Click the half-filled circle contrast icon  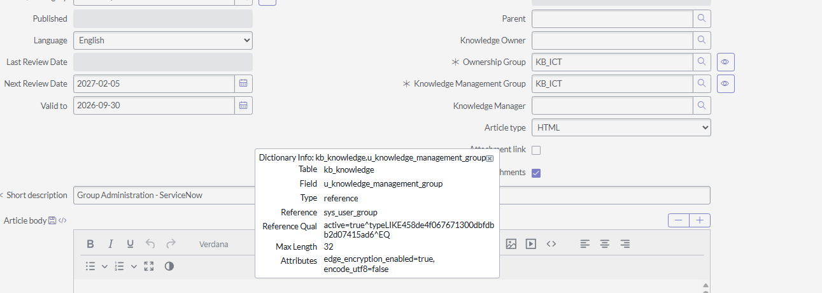point(169,266)
